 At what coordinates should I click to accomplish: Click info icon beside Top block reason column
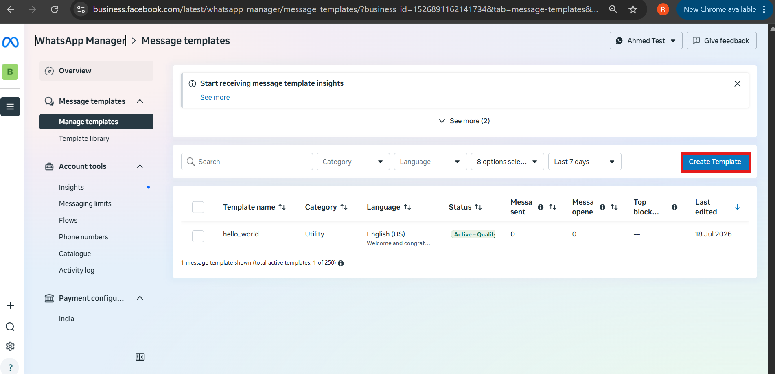tap(674, 207)
